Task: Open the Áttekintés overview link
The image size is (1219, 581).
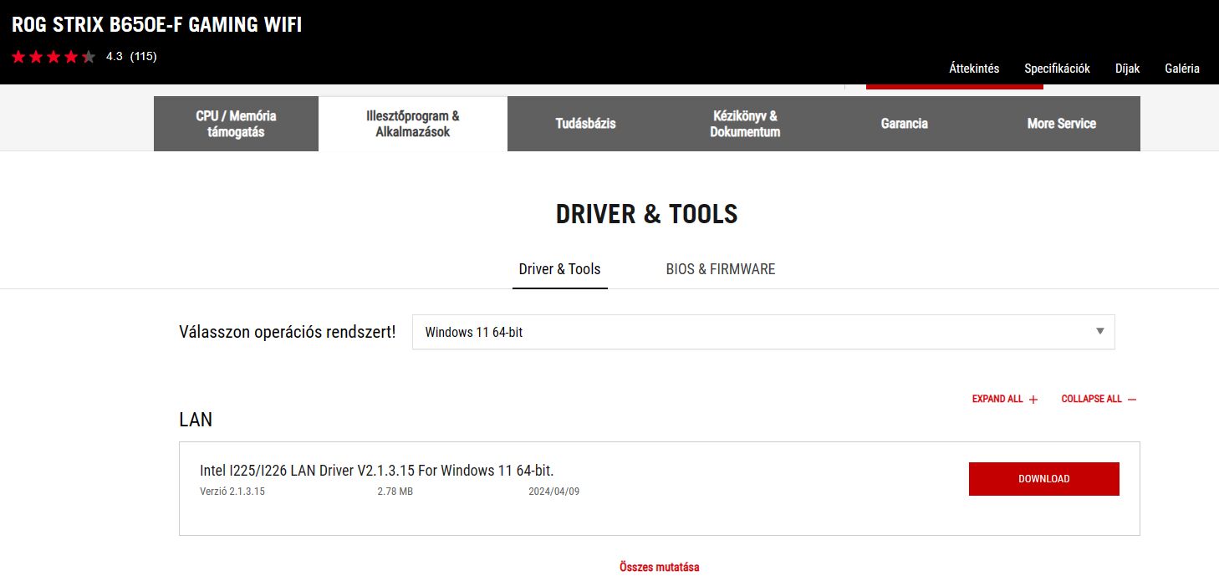Action: pyautogui.click(x=974, y=69)
